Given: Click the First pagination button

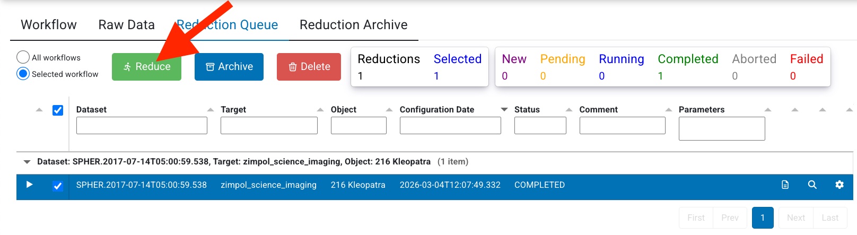Looking at the screenshot, I should (x=696, y=218).
